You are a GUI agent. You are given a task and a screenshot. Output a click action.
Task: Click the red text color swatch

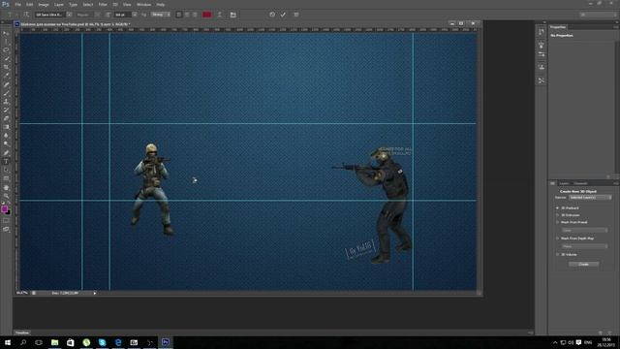pos(206,15)
